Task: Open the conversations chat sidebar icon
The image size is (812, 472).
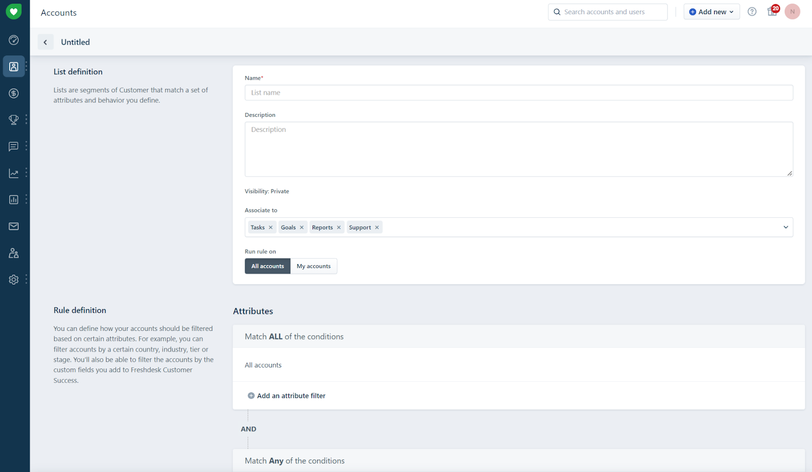Action: pos(14,146)
